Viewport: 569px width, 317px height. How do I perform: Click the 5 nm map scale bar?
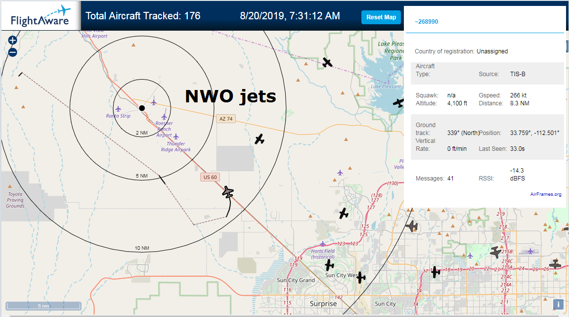tap(44, 306)
